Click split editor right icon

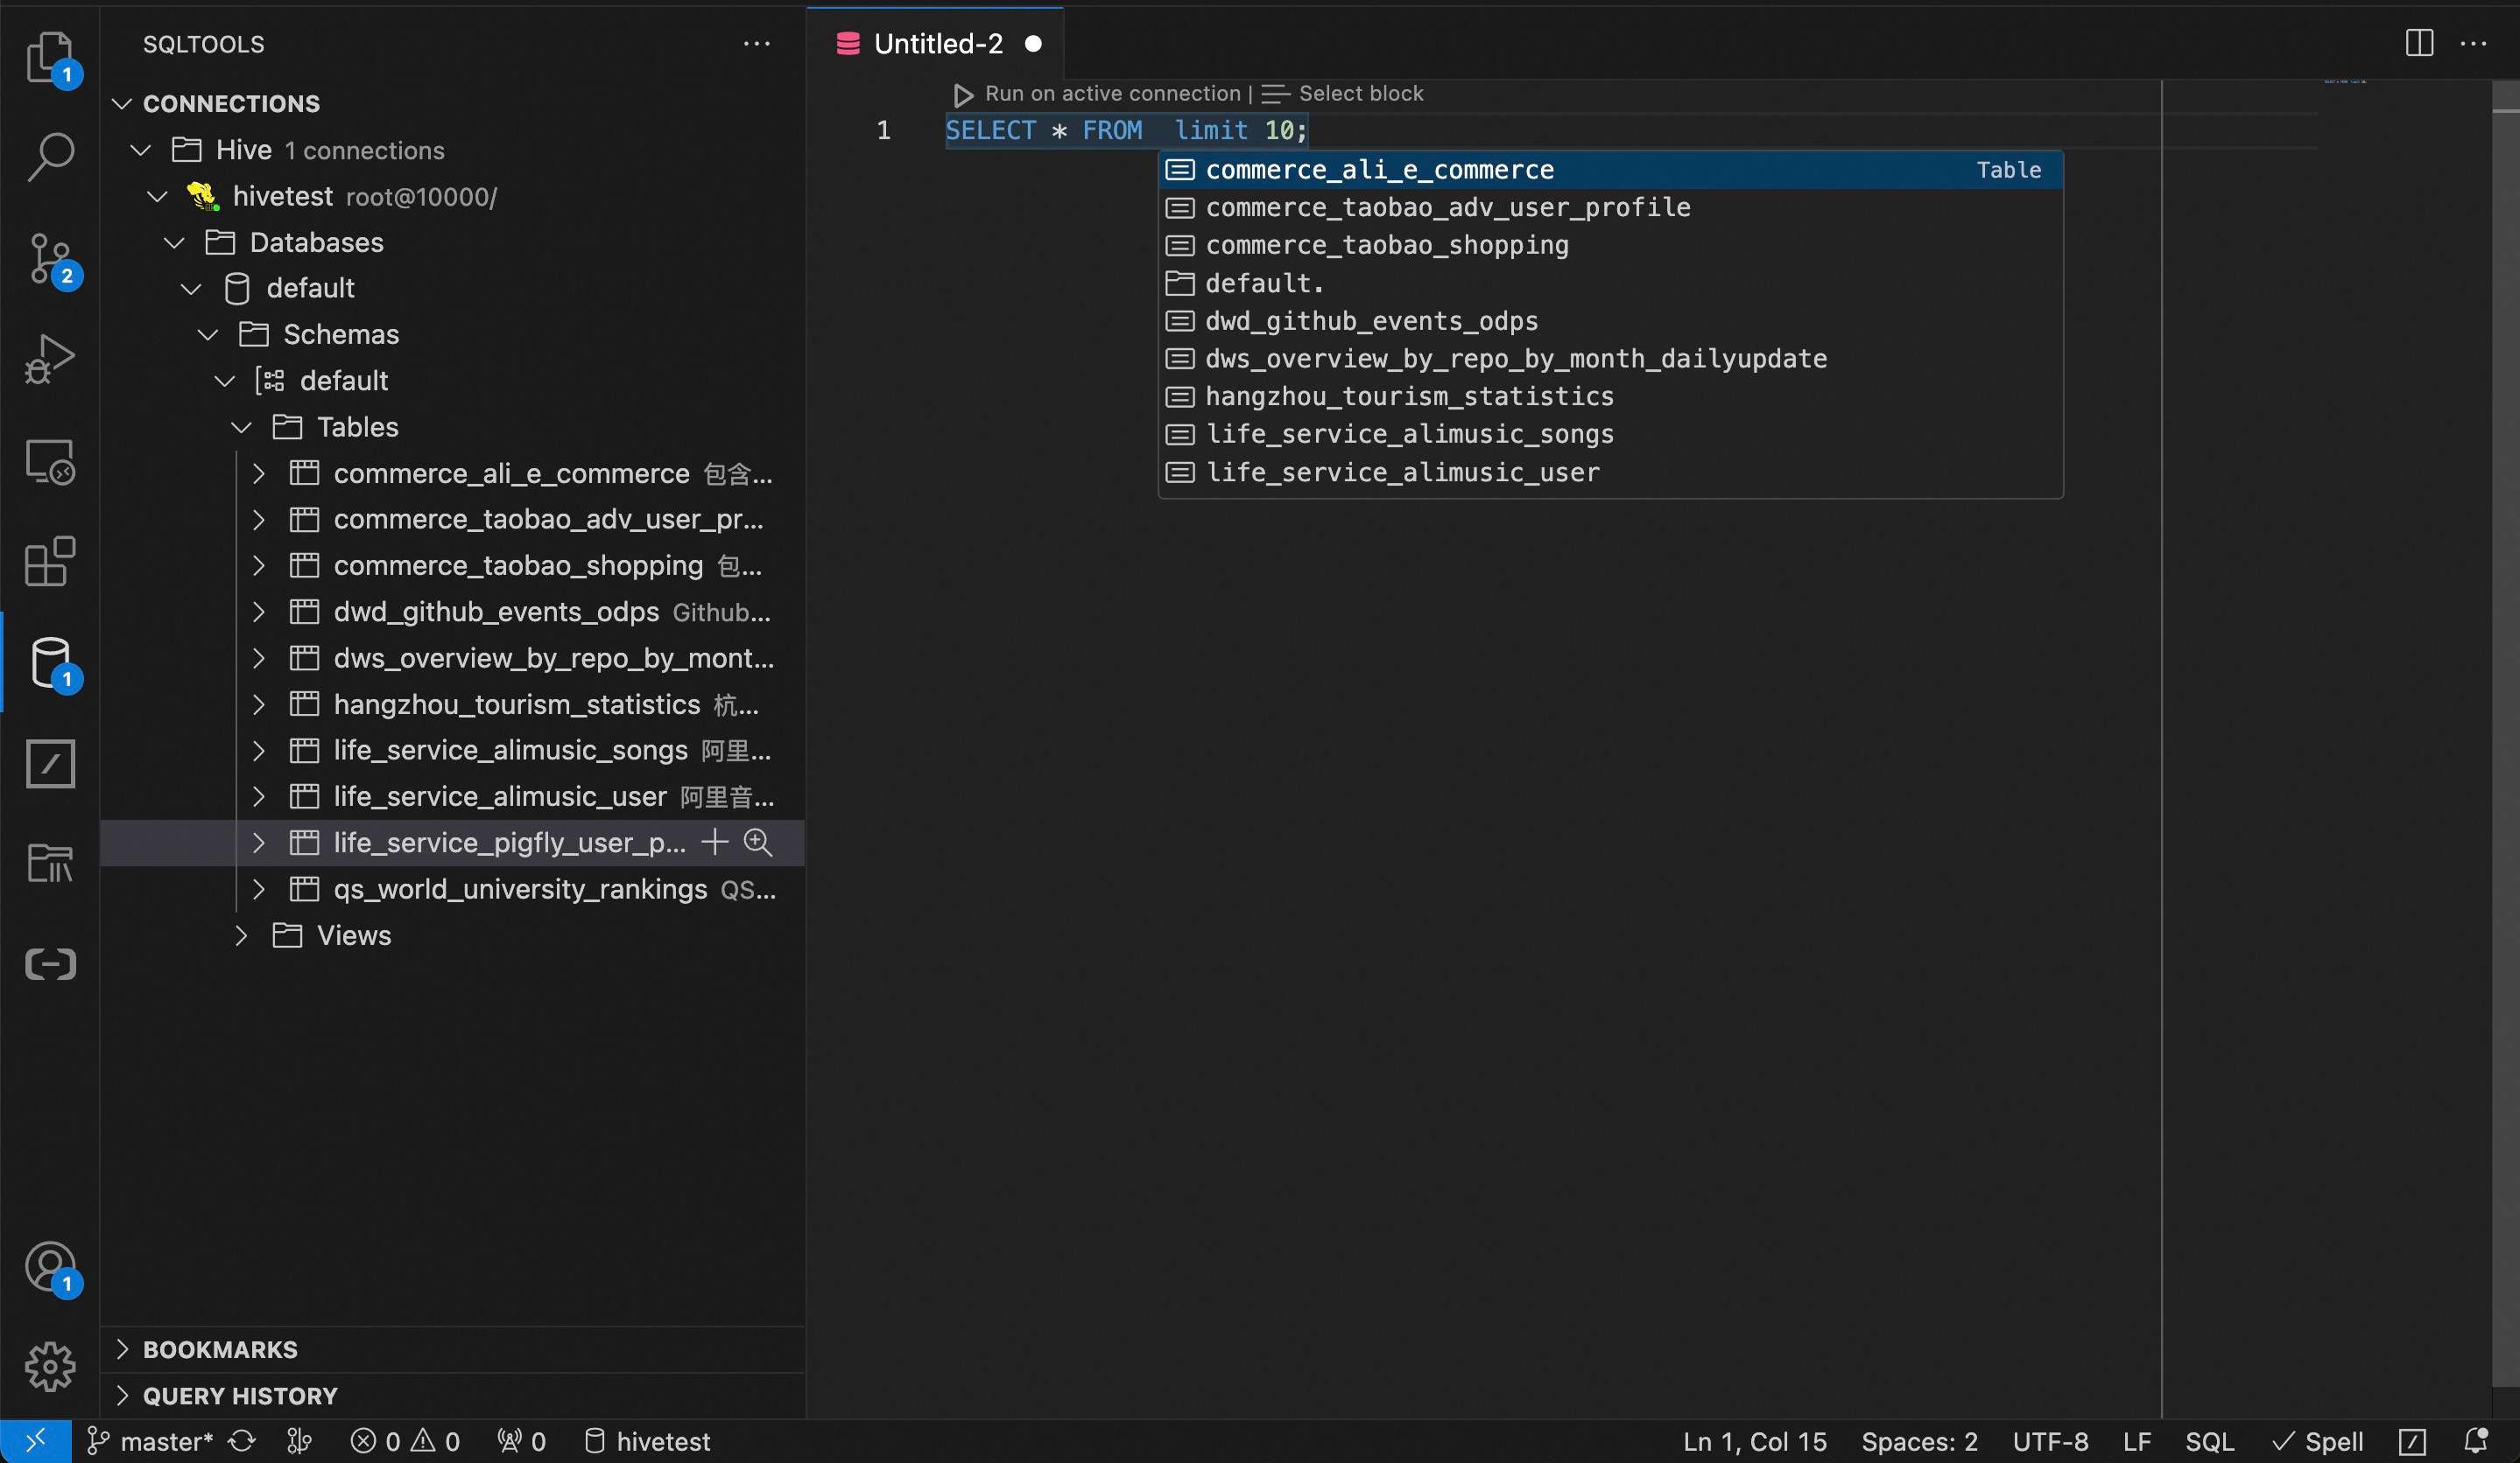click(x=2418, y=43)
